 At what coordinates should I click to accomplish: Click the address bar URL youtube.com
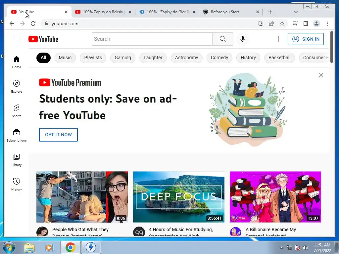(65, 23)
